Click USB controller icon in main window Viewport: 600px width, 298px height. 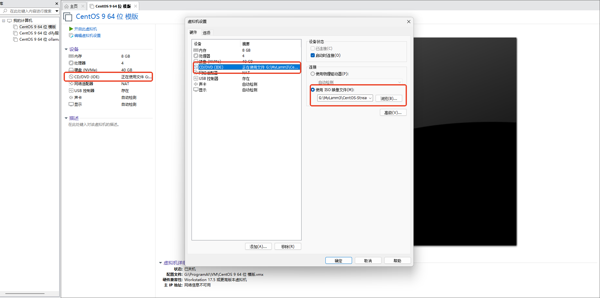coord(71,90)
